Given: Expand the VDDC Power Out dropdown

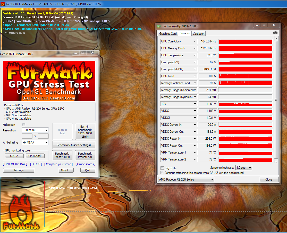Looking at the screenshot, I should pyautogui.click(x=195, y=146).
